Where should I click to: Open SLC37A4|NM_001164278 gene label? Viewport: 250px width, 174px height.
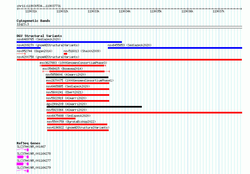pos(34,154)
